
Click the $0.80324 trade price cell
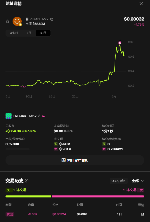(x=59, y=214)
